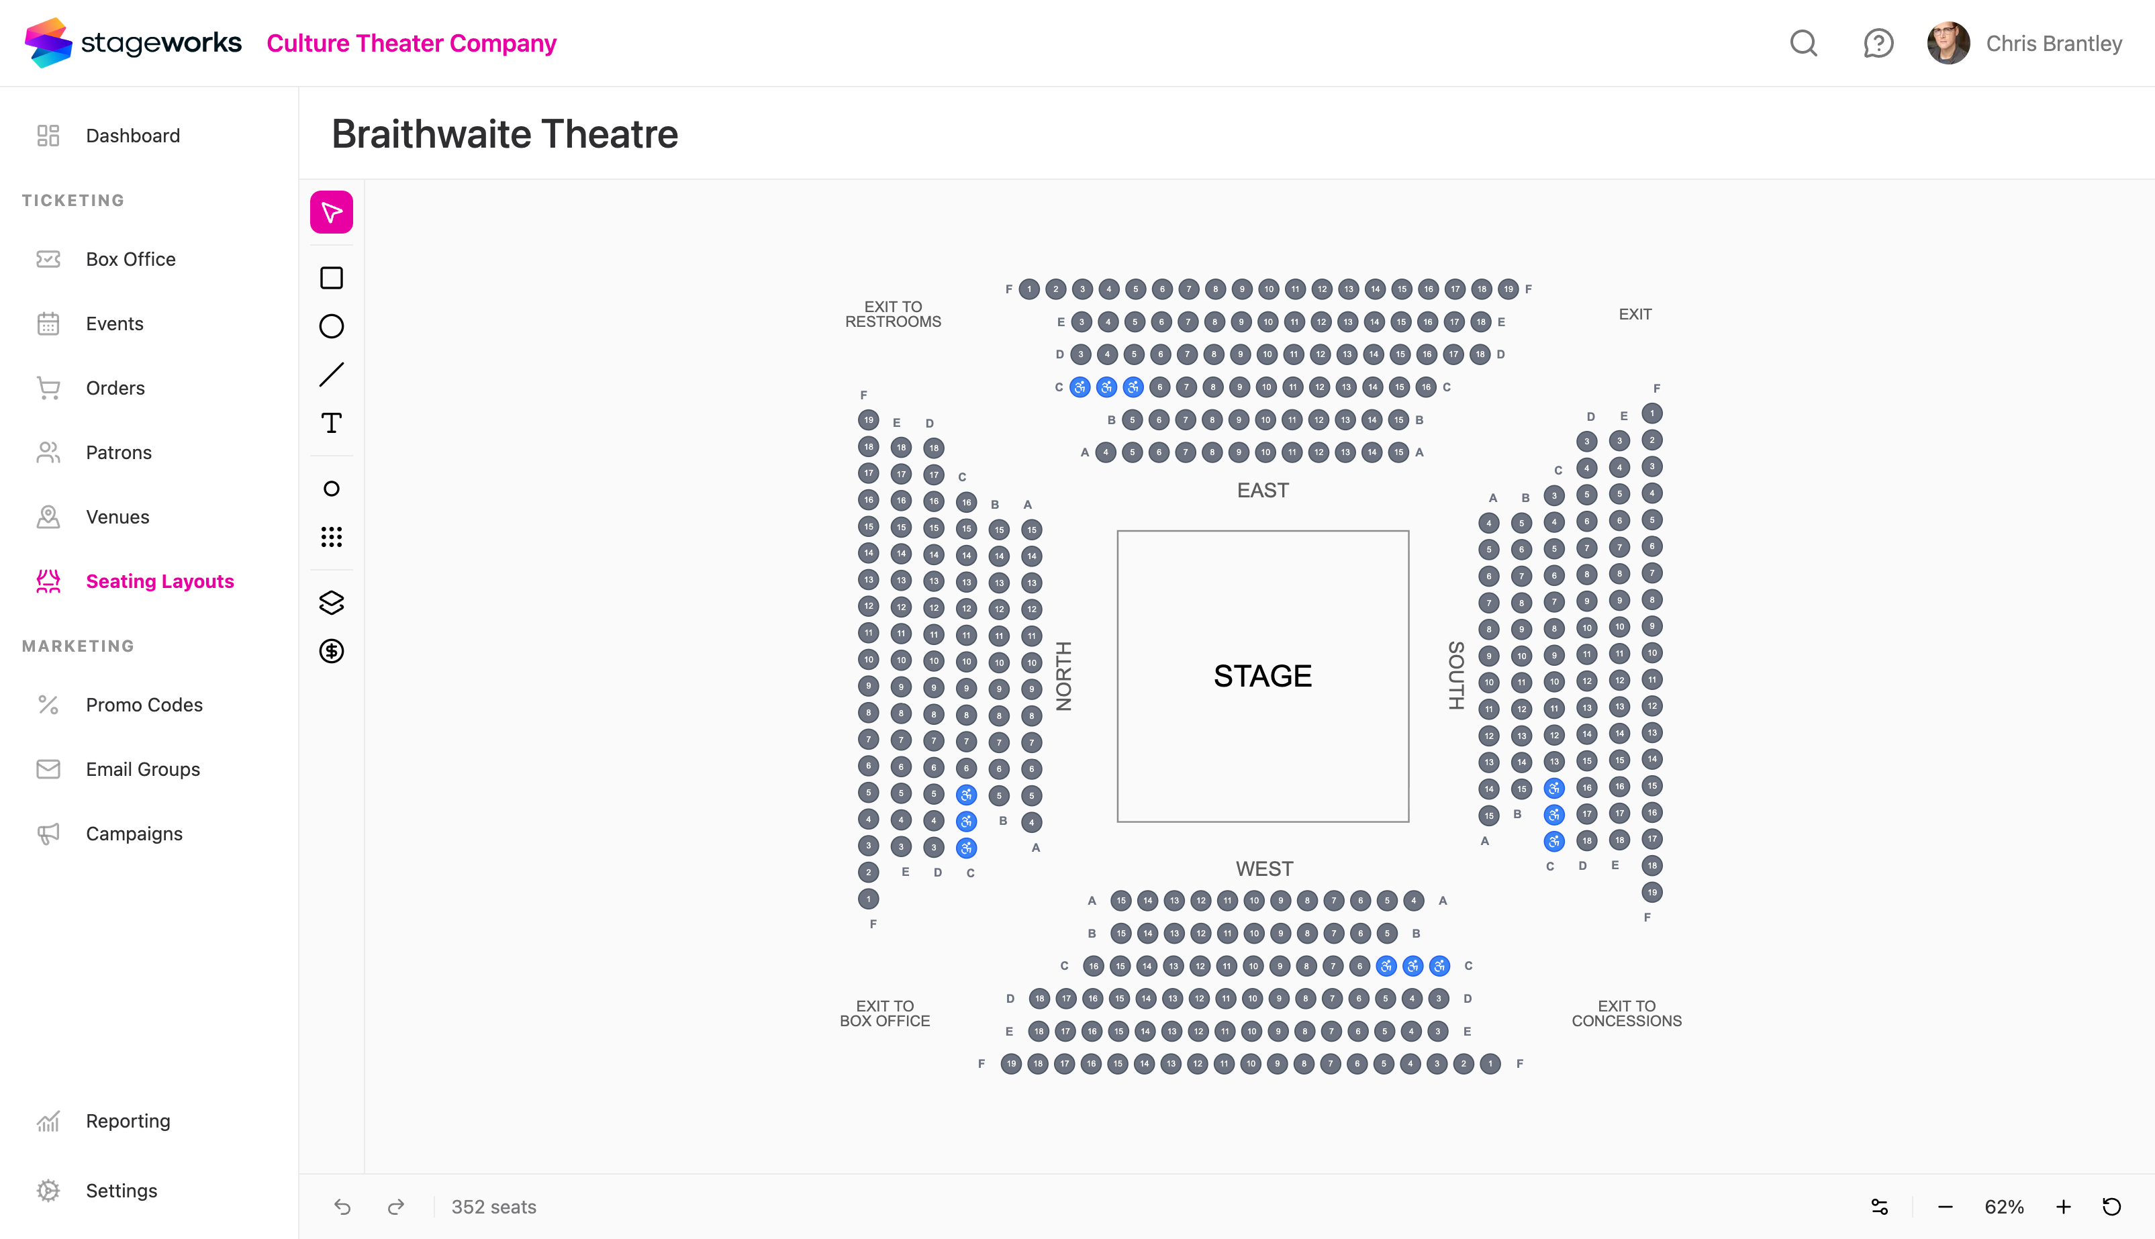Open the help menu
Screen dimensions: 2155x1239
(x=1878, y=42)
